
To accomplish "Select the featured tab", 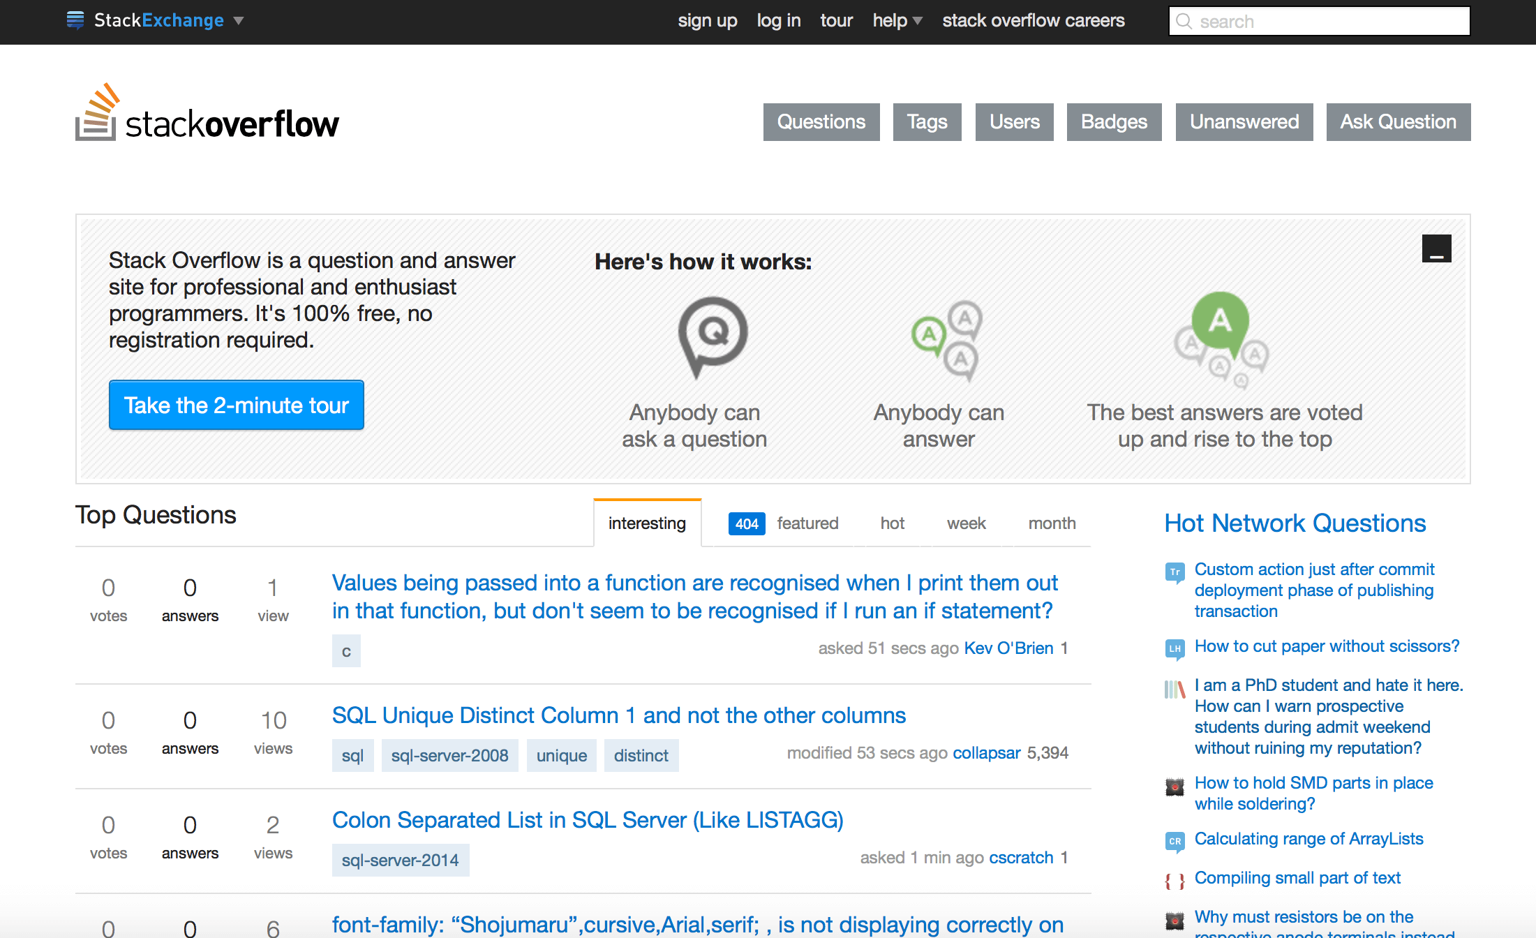I will pos(808,523).
